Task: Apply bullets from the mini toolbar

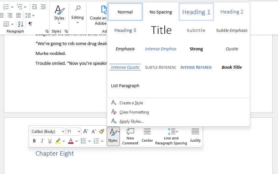Action: coord(84,141)
